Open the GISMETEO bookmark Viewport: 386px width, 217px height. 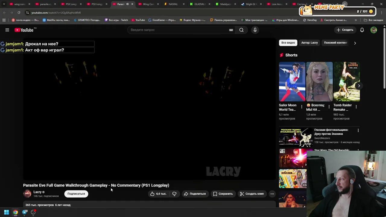tap(87, 20)
